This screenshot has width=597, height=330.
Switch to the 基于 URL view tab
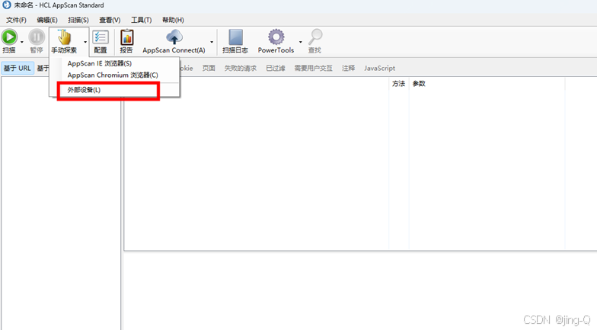[x=17, y=69]
